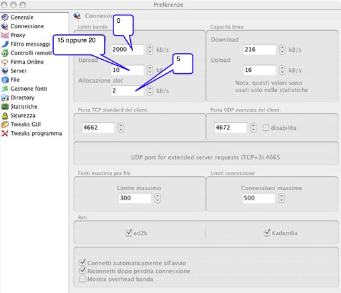
Task: Enable the disabilita UDP checkbox
Action: pyautogui.click(x=266, y=128)
